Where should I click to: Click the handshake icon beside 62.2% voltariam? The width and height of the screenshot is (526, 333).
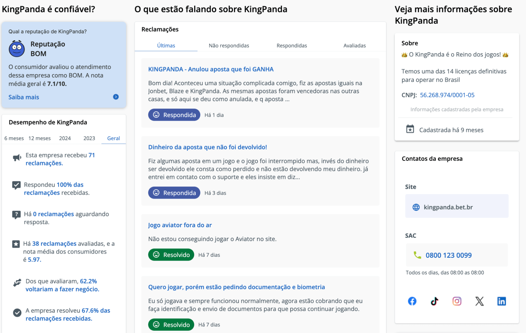17,283
